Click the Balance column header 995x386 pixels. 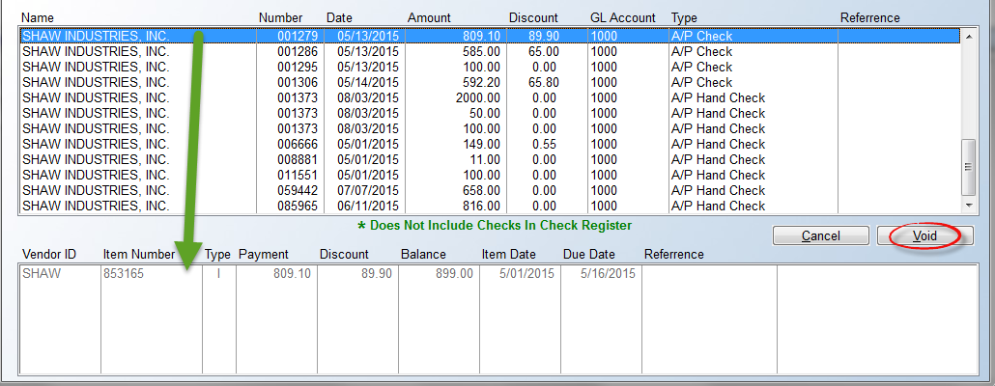tap(423, 254)
